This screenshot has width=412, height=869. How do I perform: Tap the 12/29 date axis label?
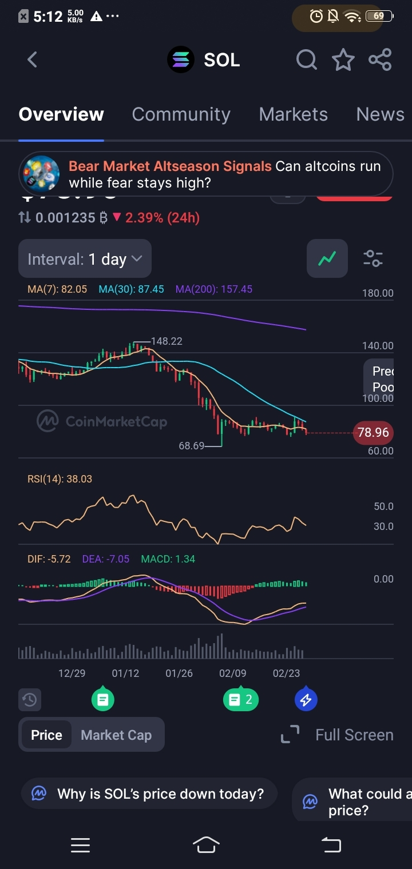[x=72, y=673]
